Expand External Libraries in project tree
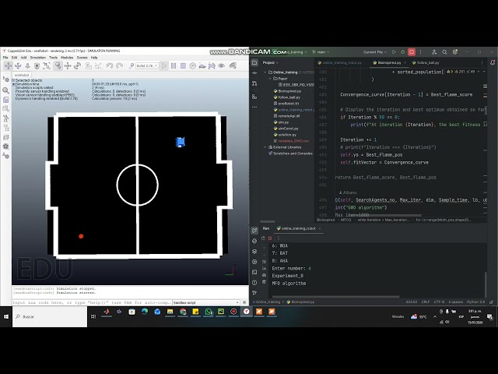The width and height of the screenshot is (498, 374). 265,147
